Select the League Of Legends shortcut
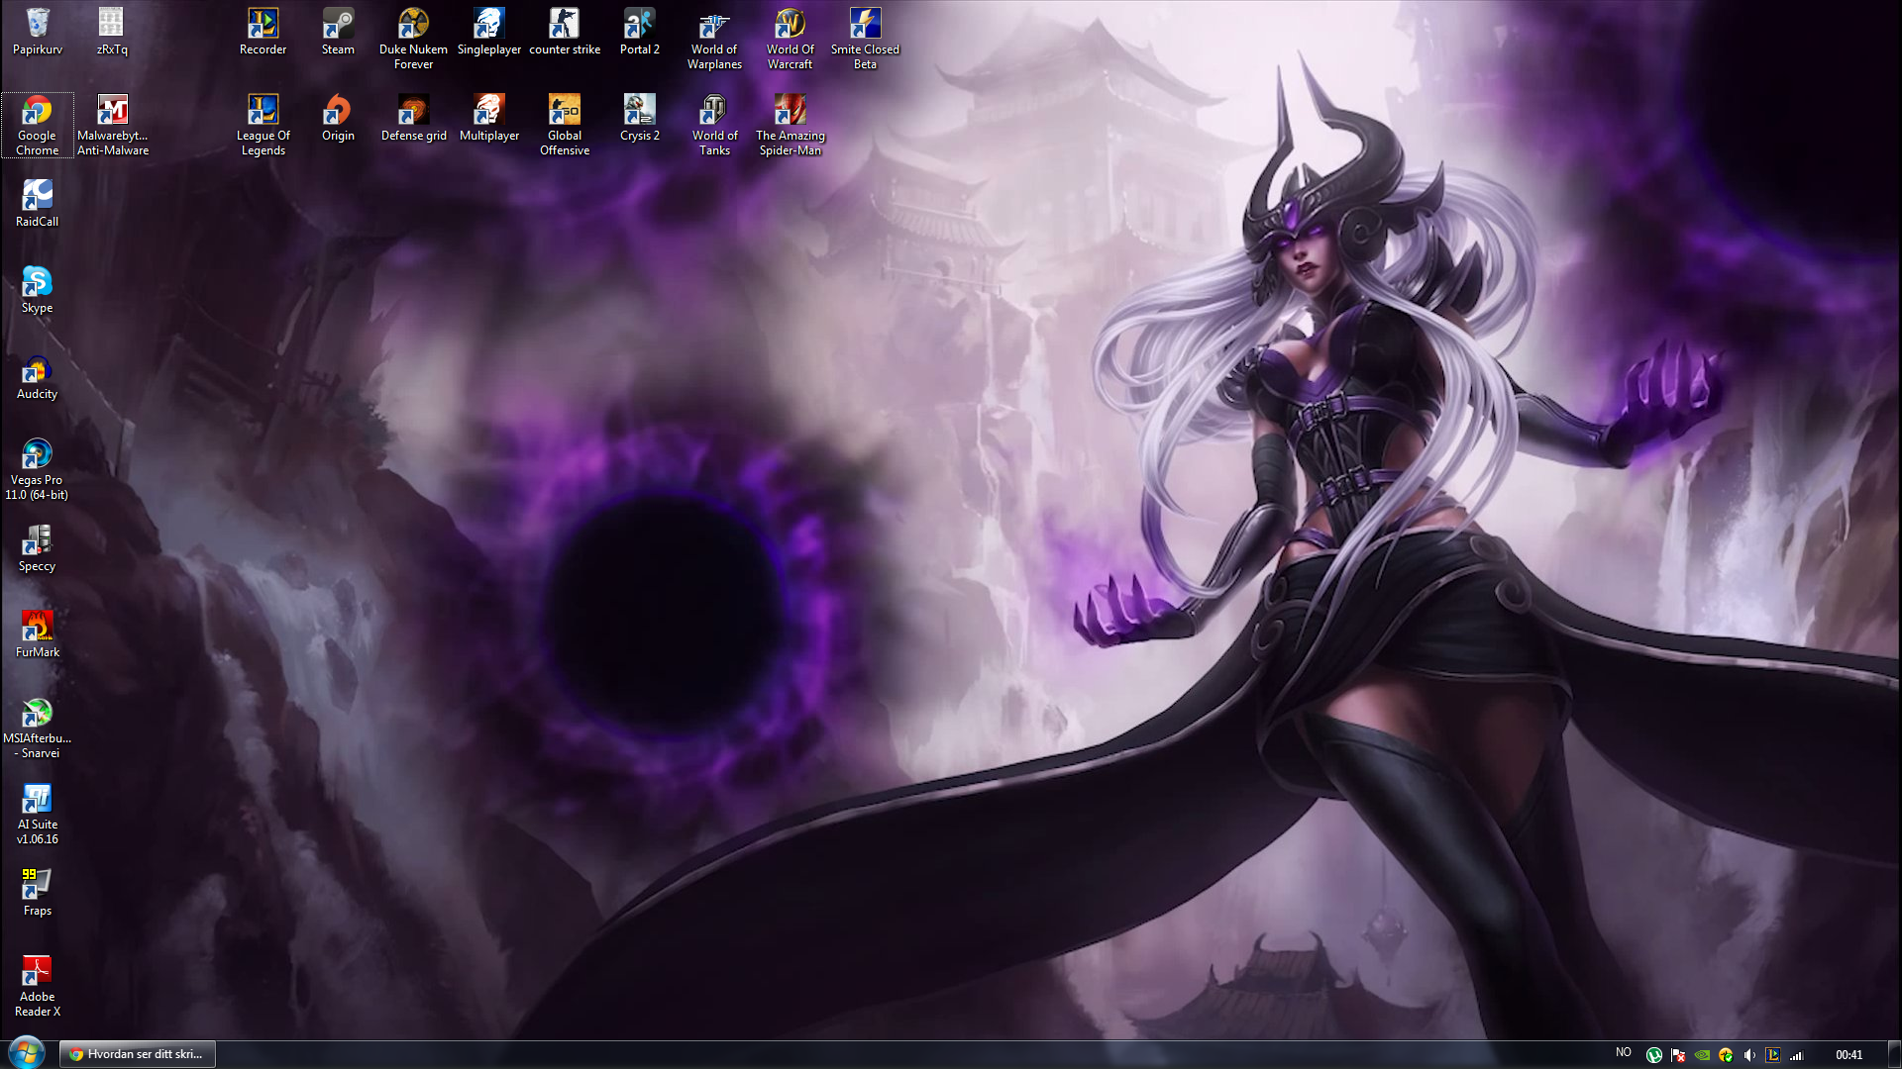The image size is (1902, 1069). 263,125
